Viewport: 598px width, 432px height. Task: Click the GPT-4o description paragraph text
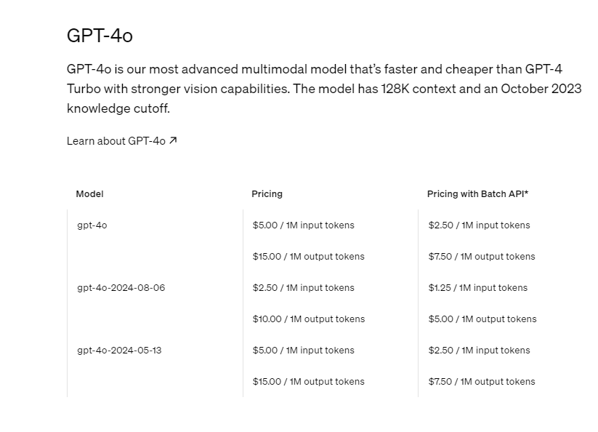[323, 89]
